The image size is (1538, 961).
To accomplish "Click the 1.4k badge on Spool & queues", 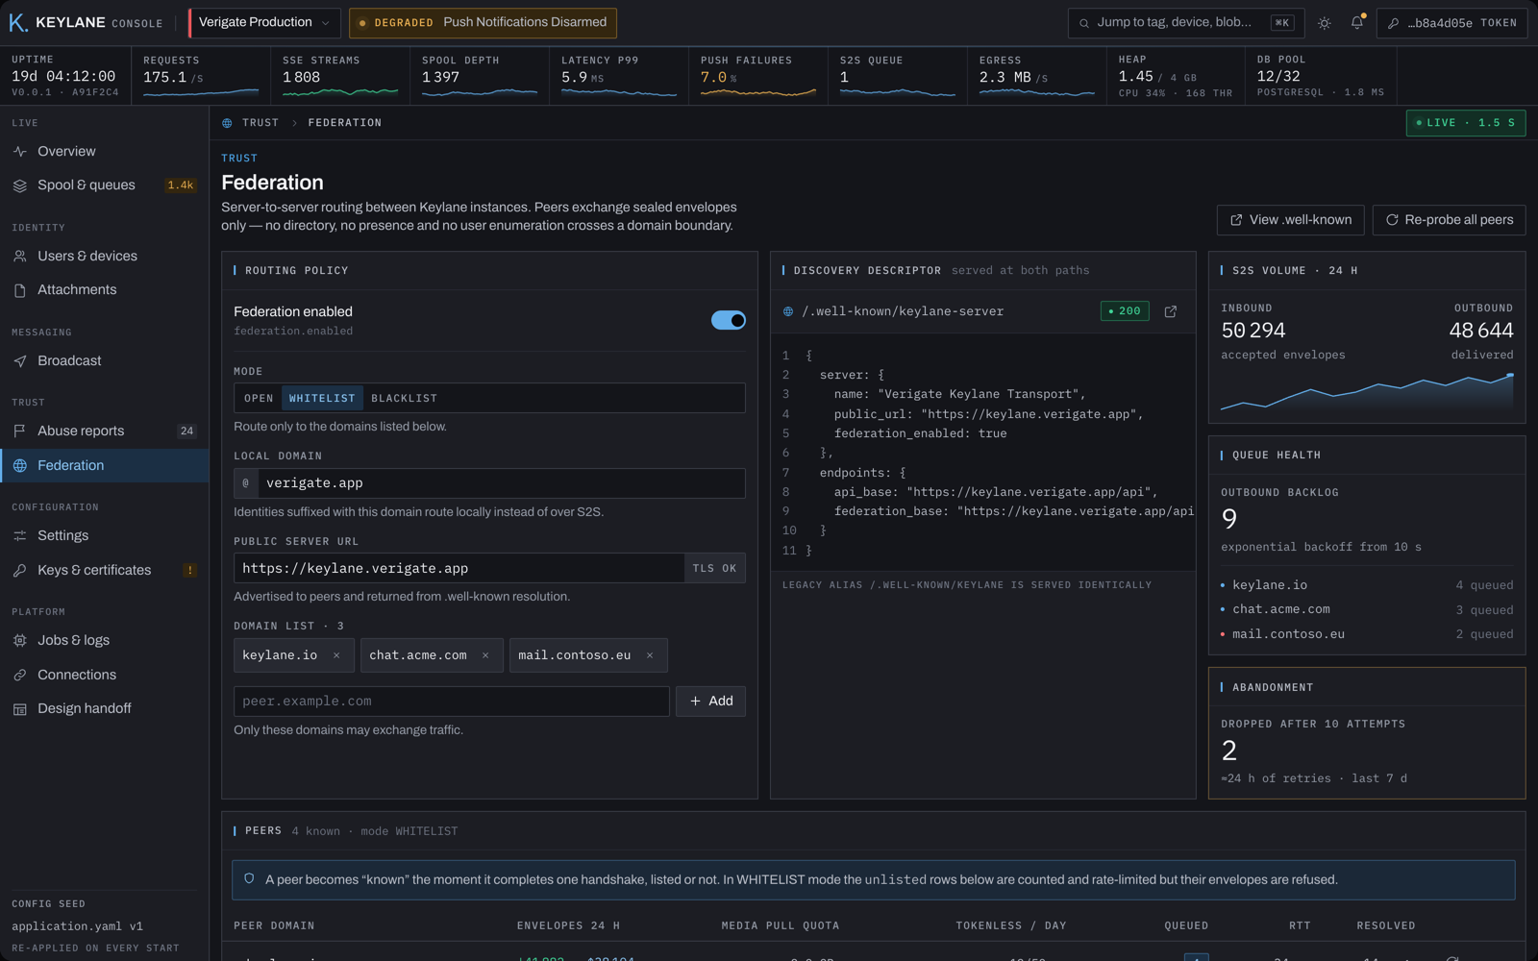I will click(x=181, y=185).
